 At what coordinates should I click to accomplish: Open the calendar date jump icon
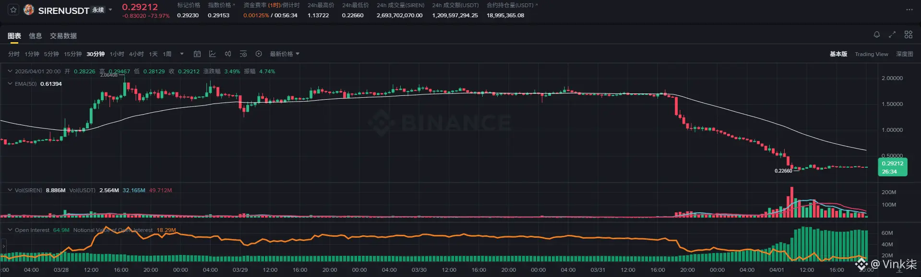point(197,54)
